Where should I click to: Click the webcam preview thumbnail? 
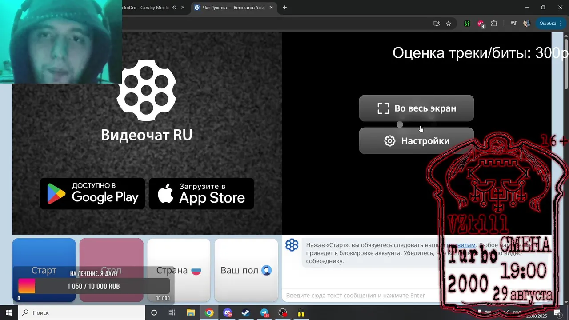coord(61,42)
